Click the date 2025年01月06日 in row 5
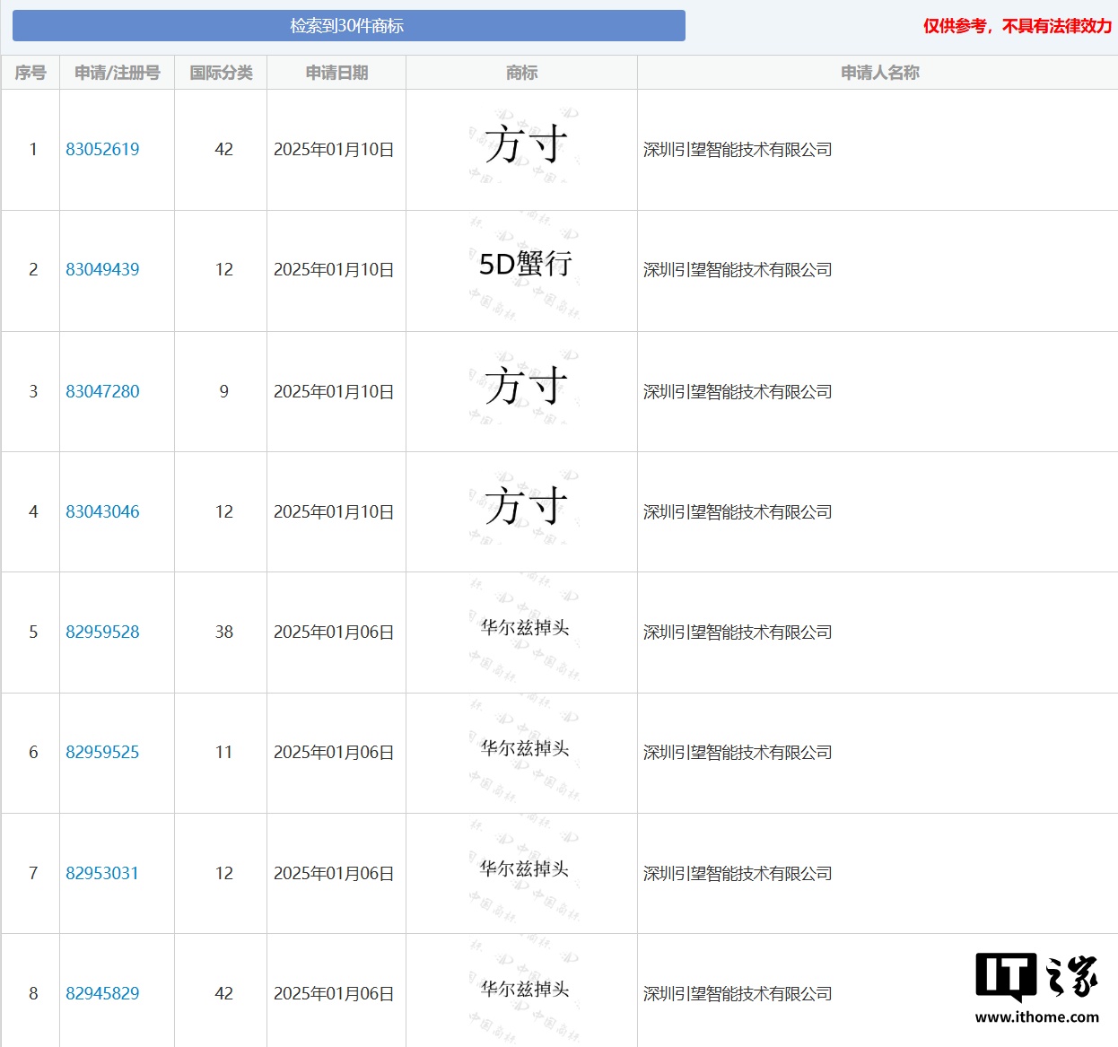Image resolution: width=1118 pixels, height=1047 pixels. (334, 633)
